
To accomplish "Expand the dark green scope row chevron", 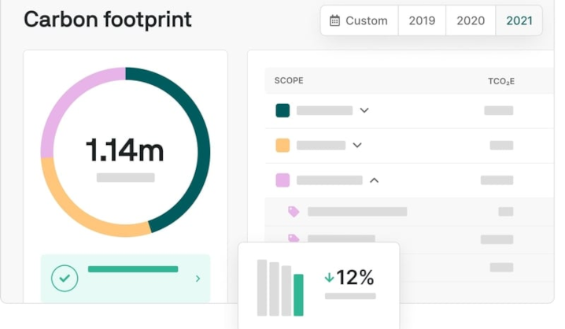I will (364, 110).
